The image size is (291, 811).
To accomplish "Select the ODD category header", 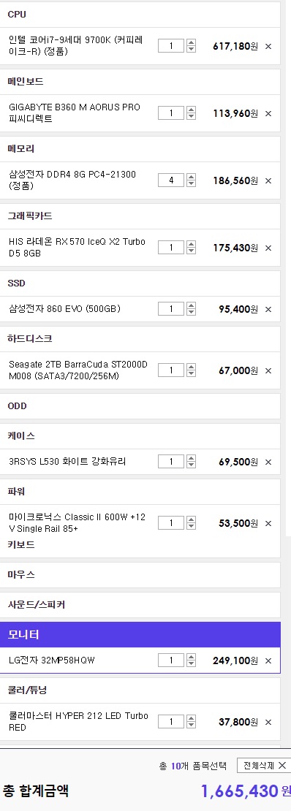I will [140, 406].
